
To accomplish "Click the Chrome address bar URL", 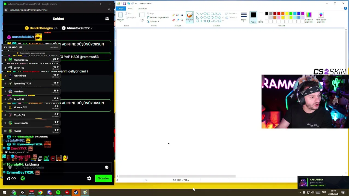I will tap(29, 10).
